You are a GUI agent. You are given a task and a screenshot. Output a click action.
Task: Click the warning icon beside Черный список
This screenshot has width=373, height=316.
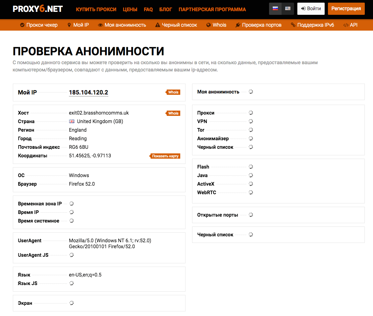tap(158, 25)
